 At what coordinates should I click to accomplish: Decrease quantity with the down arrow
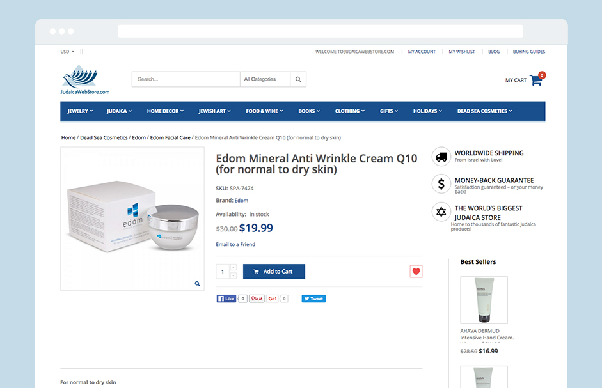coord(234,275)
